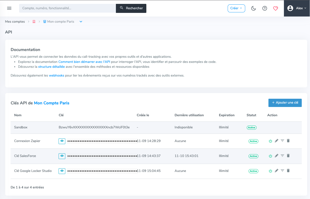
Task: Edit the Clé SalesForce key with pencil icon
Action: (x=276, y=156)
